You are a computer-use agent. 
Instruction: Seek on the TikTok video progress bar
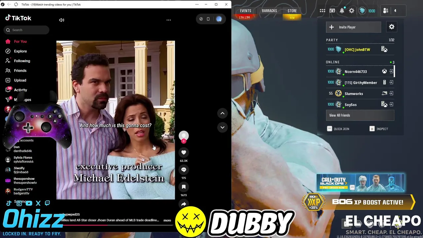[116, 225]
